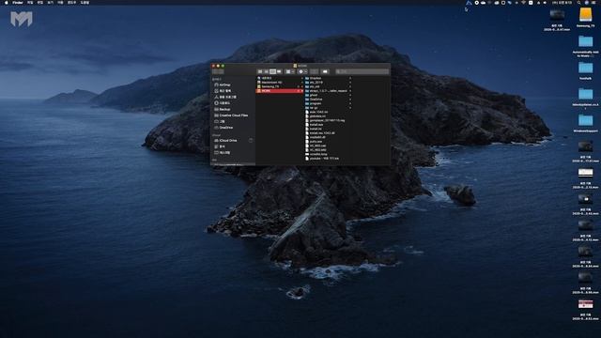Image resolution: width=601 pixels, height=338 pixels.
Task: Switch Finder to list view
Action: pos(267,71)
